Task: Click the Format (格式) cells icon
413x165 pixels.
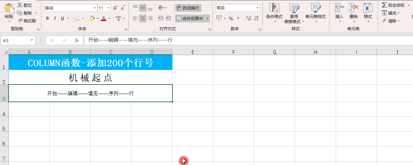Action: click(x=368, y=8)
